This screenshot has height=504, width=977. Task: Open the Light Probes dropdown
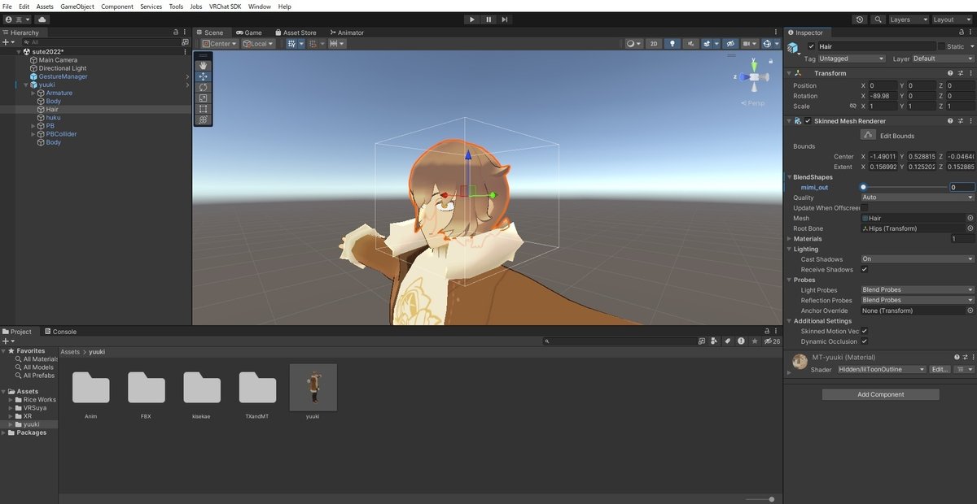(x=917, y=290)
